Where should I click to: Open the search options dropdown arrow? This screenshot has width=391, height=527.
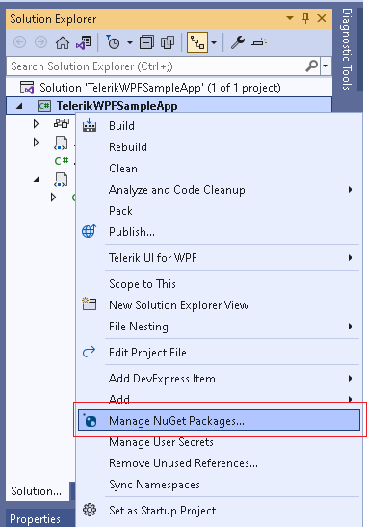tap(326, 66)
